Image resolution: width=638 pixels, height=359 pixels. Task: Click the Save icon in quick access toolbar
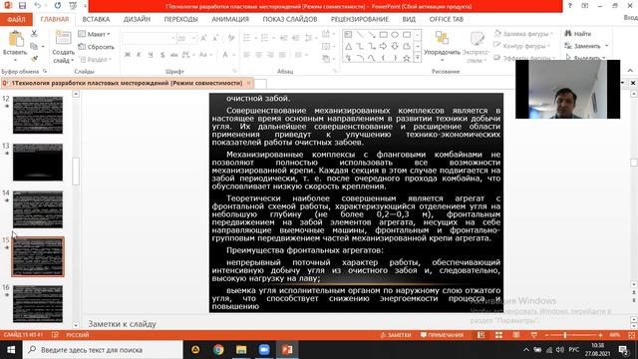pyautogui.click(x=22, y=6)
